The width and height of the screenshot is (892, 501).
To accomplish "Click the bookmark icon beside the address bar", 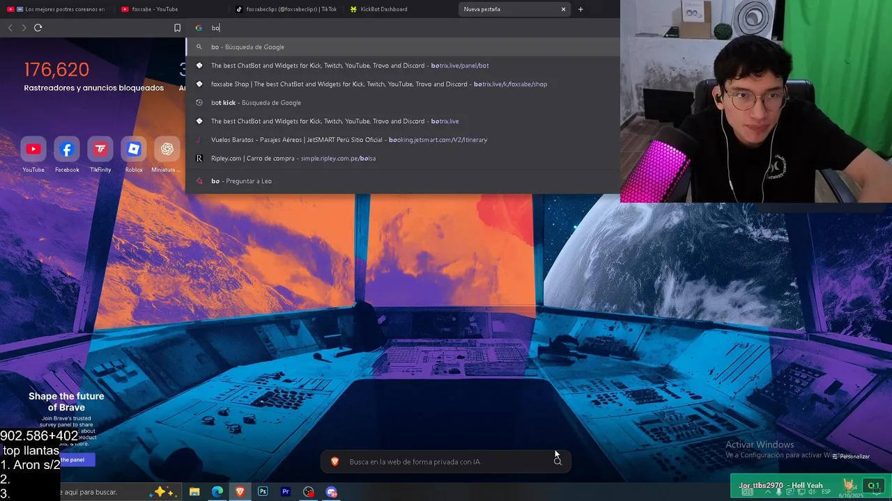I will (177, 28).
